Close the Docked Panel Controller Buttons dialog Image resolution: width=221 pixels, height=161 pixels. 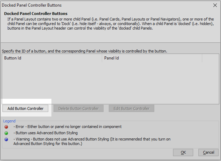[215, 5]
